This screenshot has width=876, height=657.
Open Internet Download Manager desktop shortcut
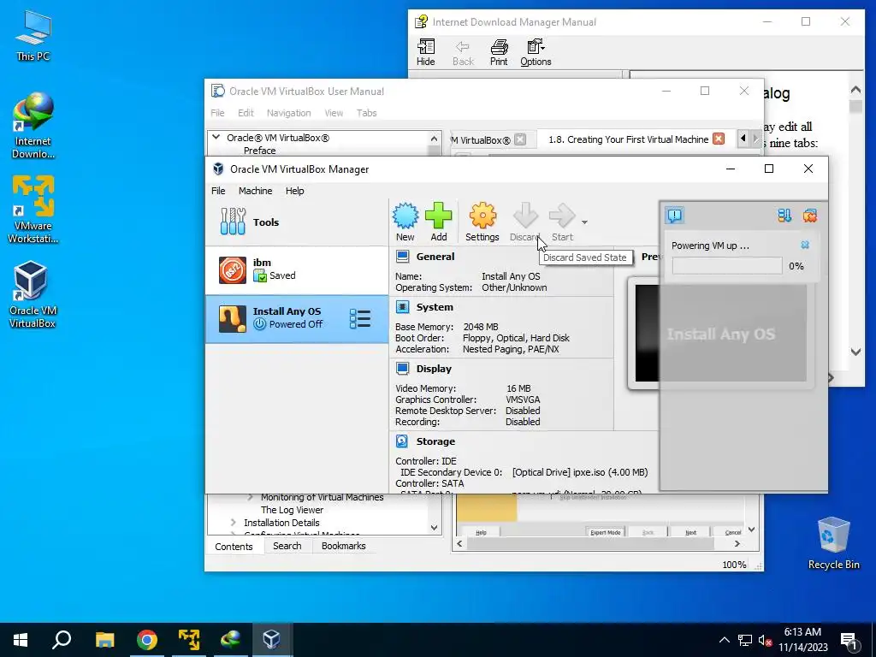point(33,125)
